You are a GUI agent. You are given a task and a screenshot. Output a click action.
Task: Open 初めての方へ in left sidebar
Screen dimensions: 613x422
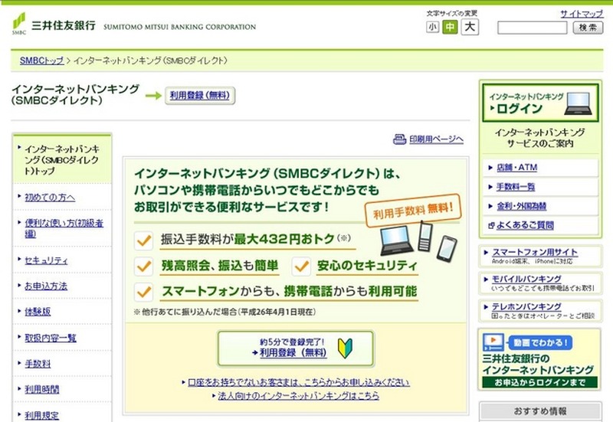coord(50,198)
